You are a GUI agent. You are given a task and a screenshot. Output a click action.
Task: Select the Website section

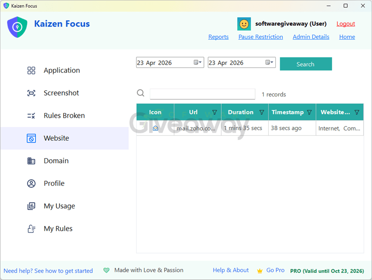click(65, 138)
